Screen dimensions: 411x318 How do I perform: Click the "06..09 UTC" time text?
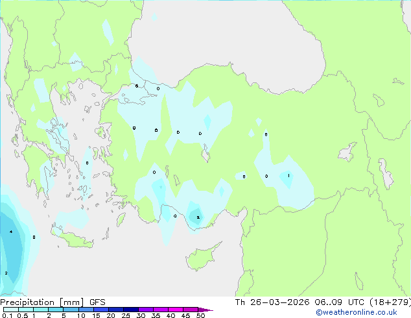coord(340,302)
